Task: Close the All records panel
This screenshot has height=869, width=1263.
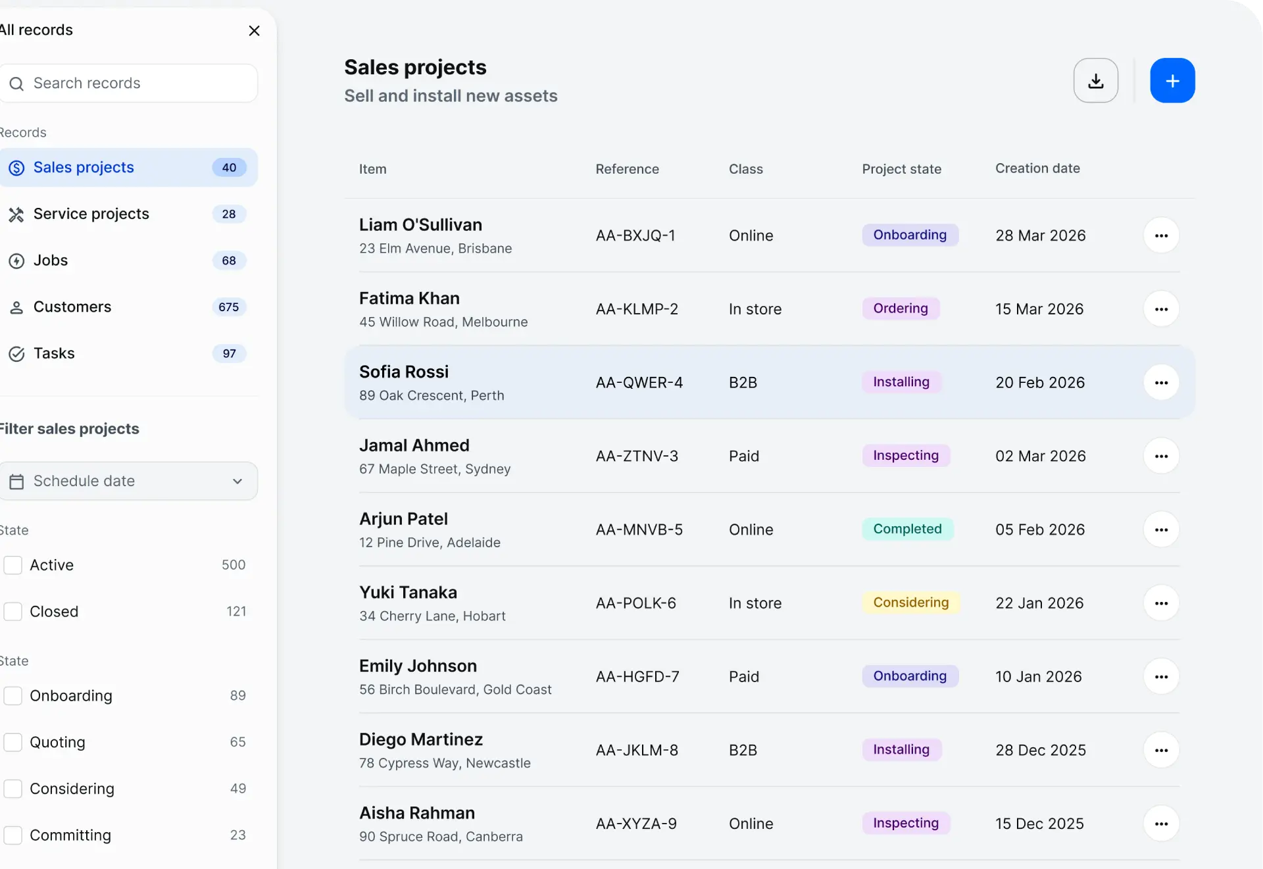Action: (x=255, y=31)
